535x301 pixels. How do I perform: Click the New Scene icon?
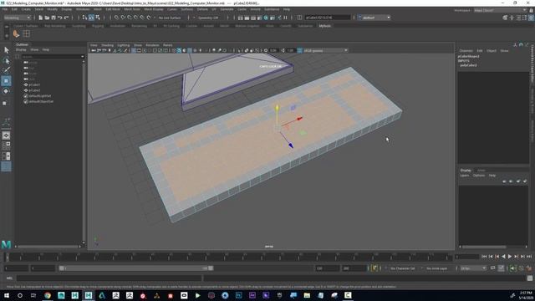pos(40,18)
